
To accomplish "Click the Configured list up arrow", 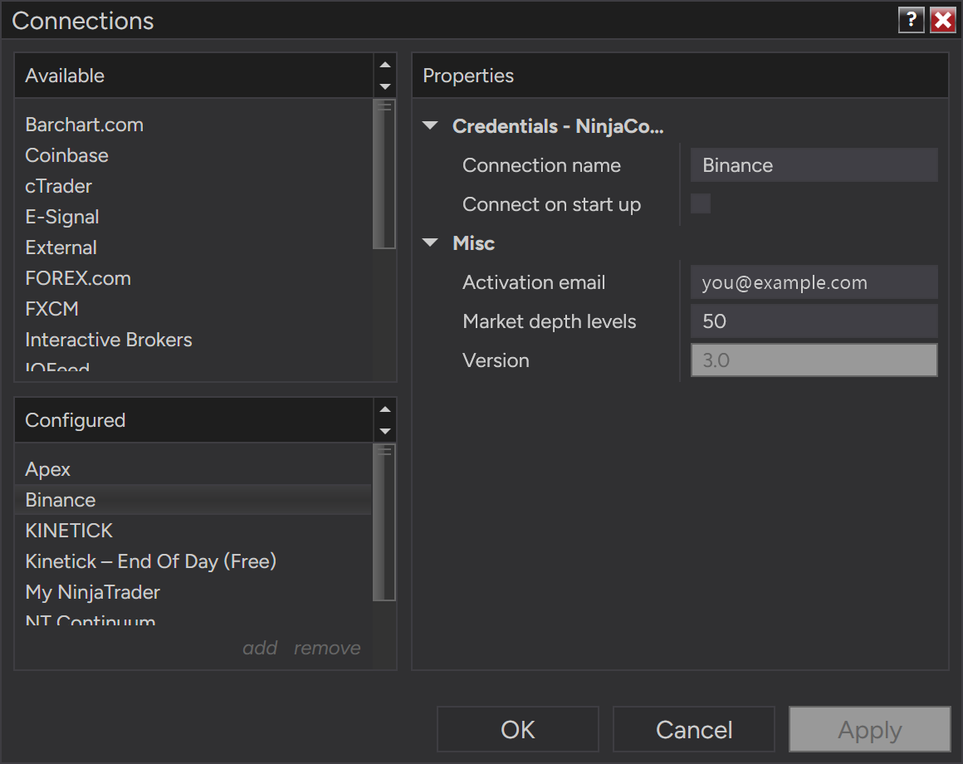I will click(x=385, y=409).
